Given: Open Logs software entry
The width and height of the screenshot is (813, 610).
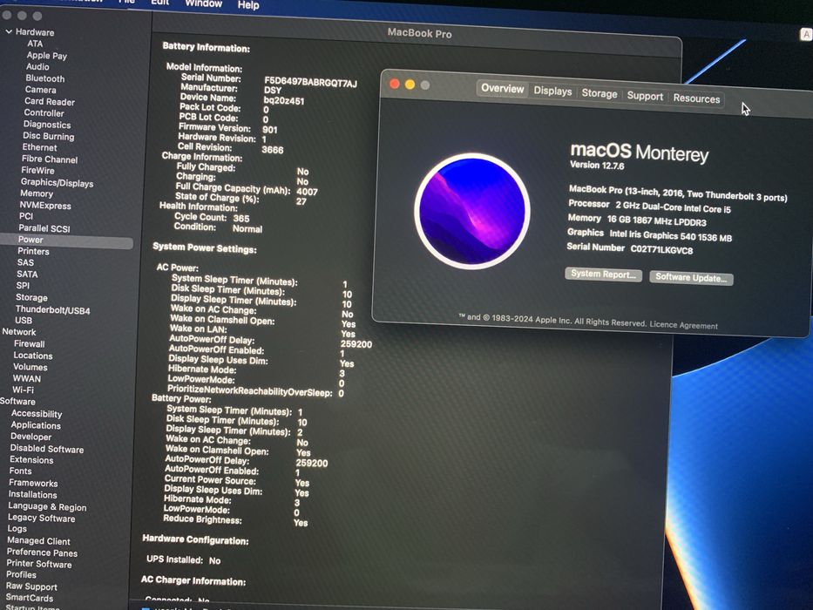Looking at the screenshot, I should coord(17,529).
